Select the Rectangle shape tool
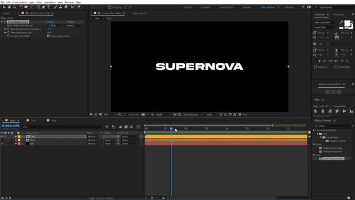This screenshot has height=200, width=355. (x=38, y=7)
